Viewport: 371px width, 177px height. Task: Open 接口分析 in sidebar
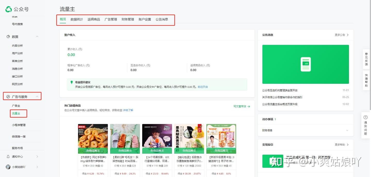[18, 77]
